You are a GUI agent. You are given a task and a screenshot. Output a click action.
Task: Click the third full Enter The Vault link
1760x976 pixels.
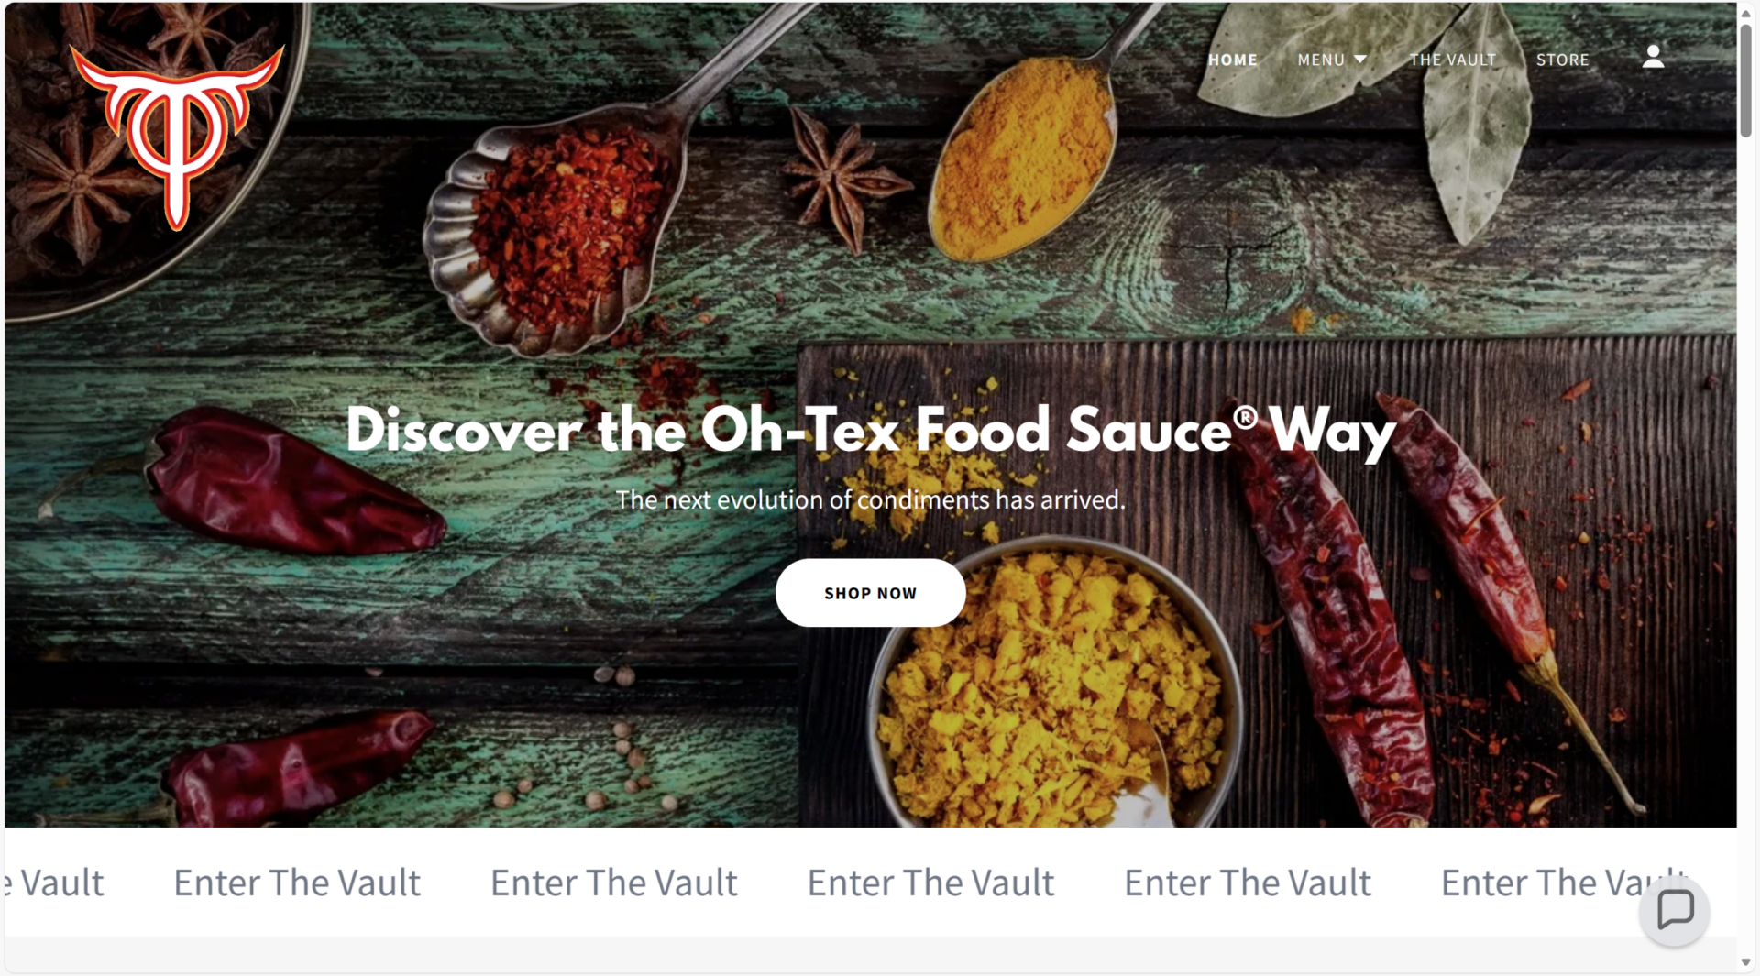pyautogui.click(x=930, y=883)
